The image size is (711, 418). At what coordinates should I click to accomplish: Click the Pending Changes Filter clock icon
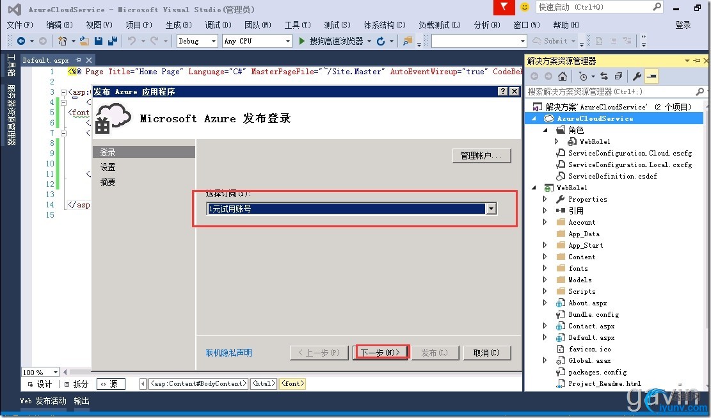(x=583, y=76)
